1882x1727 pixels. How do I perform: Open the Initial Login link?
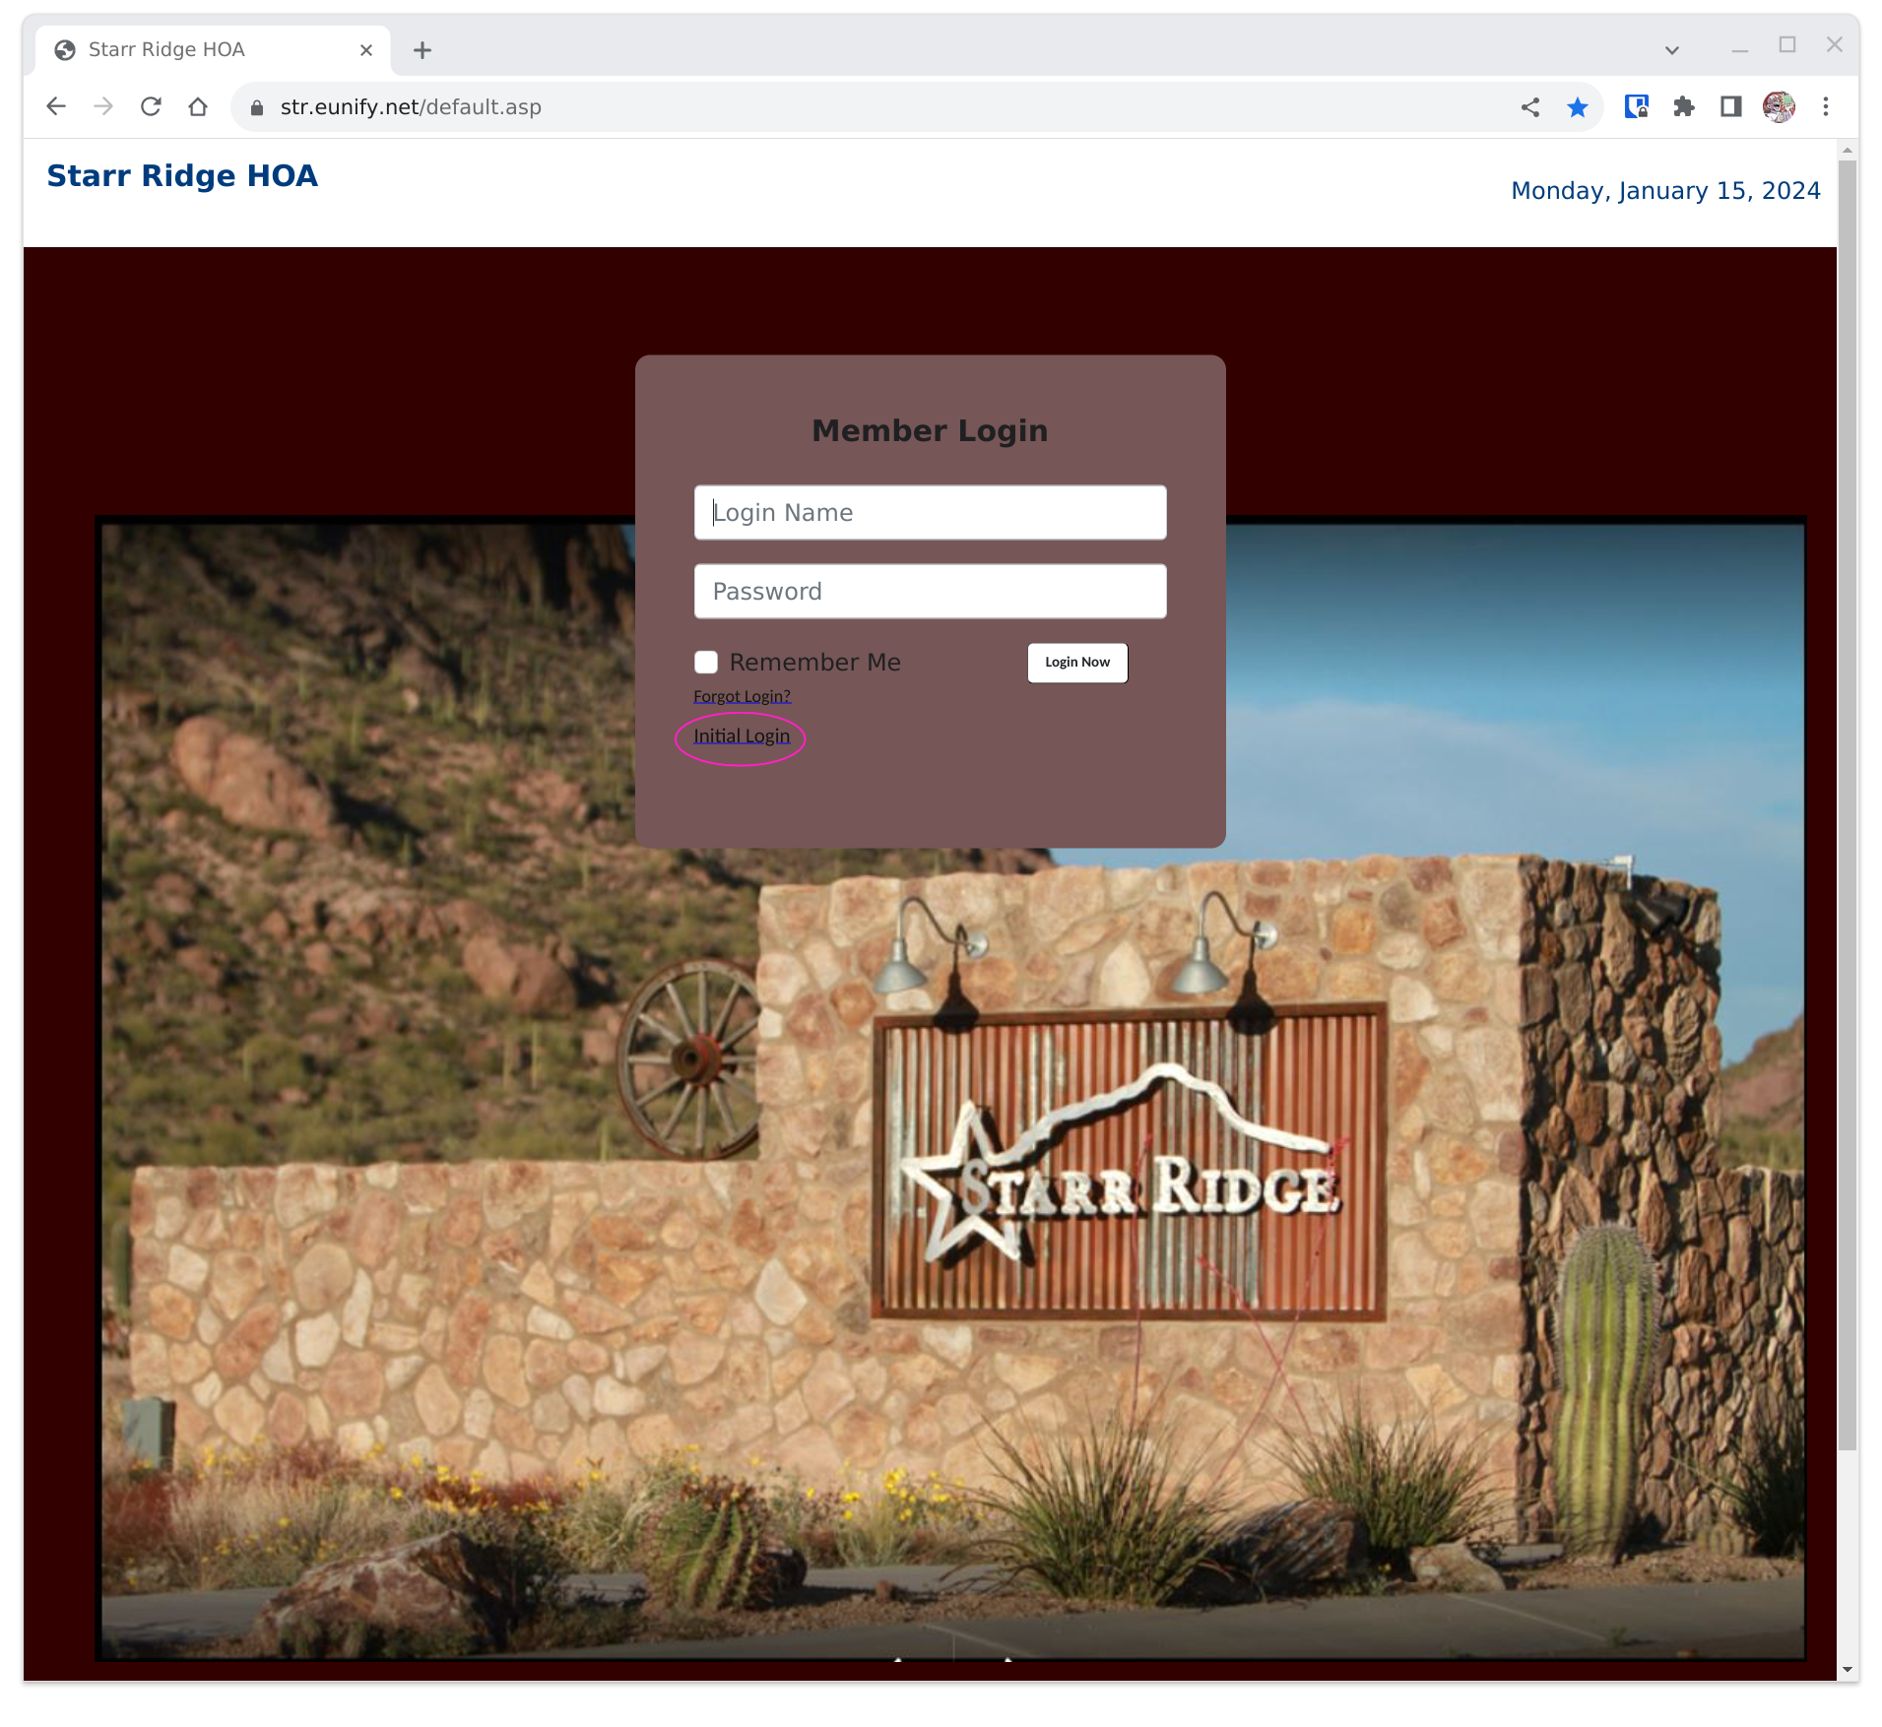[x=740, y=736]
